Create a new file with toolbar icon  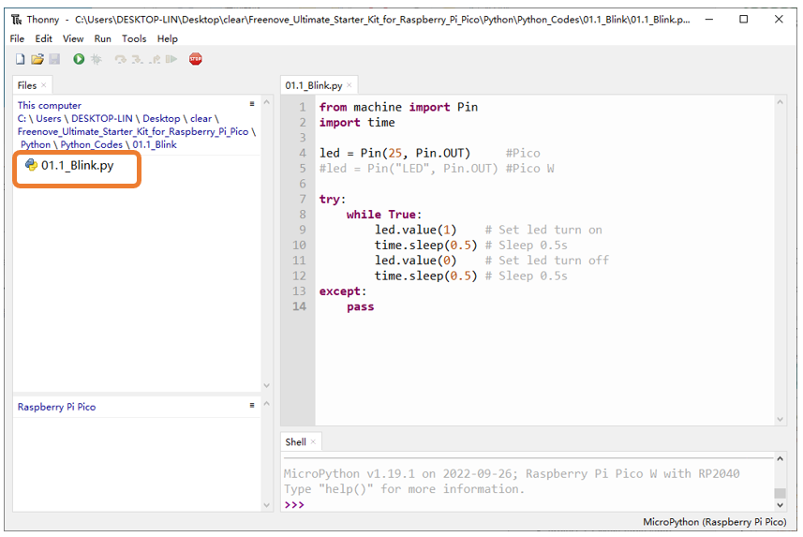20,59
